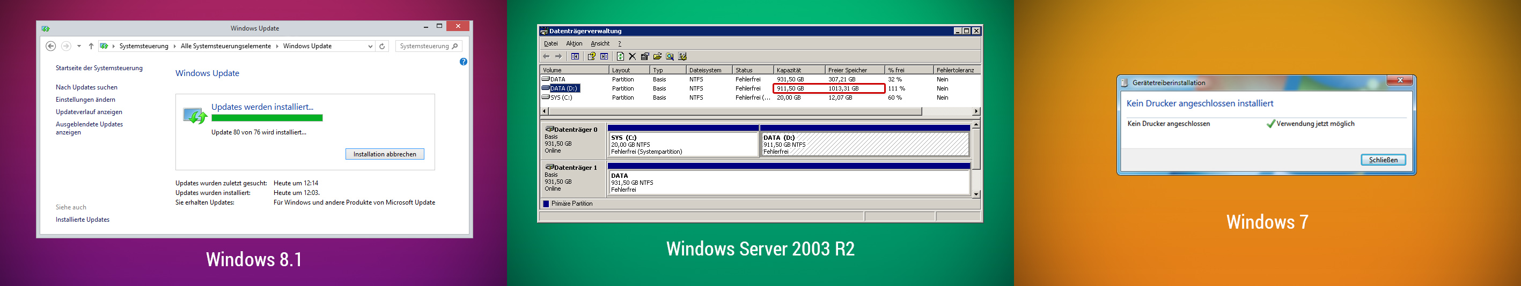The height and width of the screenshot is (286, 1521).
Task: Open Installierte Updates link
Action: click(x=83, y=220)
